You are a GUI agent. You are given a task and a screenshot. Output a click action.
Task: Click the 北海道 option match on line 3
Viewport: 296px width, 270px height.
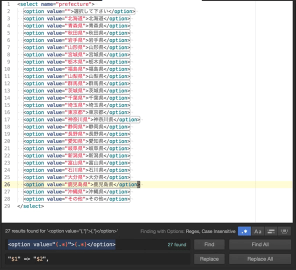point(77,18)
